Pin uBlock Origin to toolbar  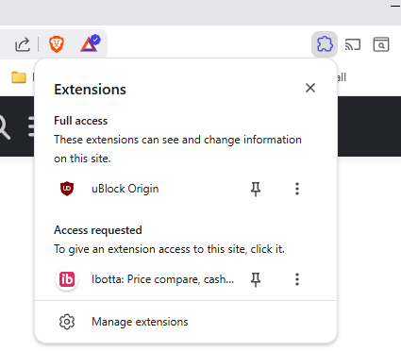256,189
